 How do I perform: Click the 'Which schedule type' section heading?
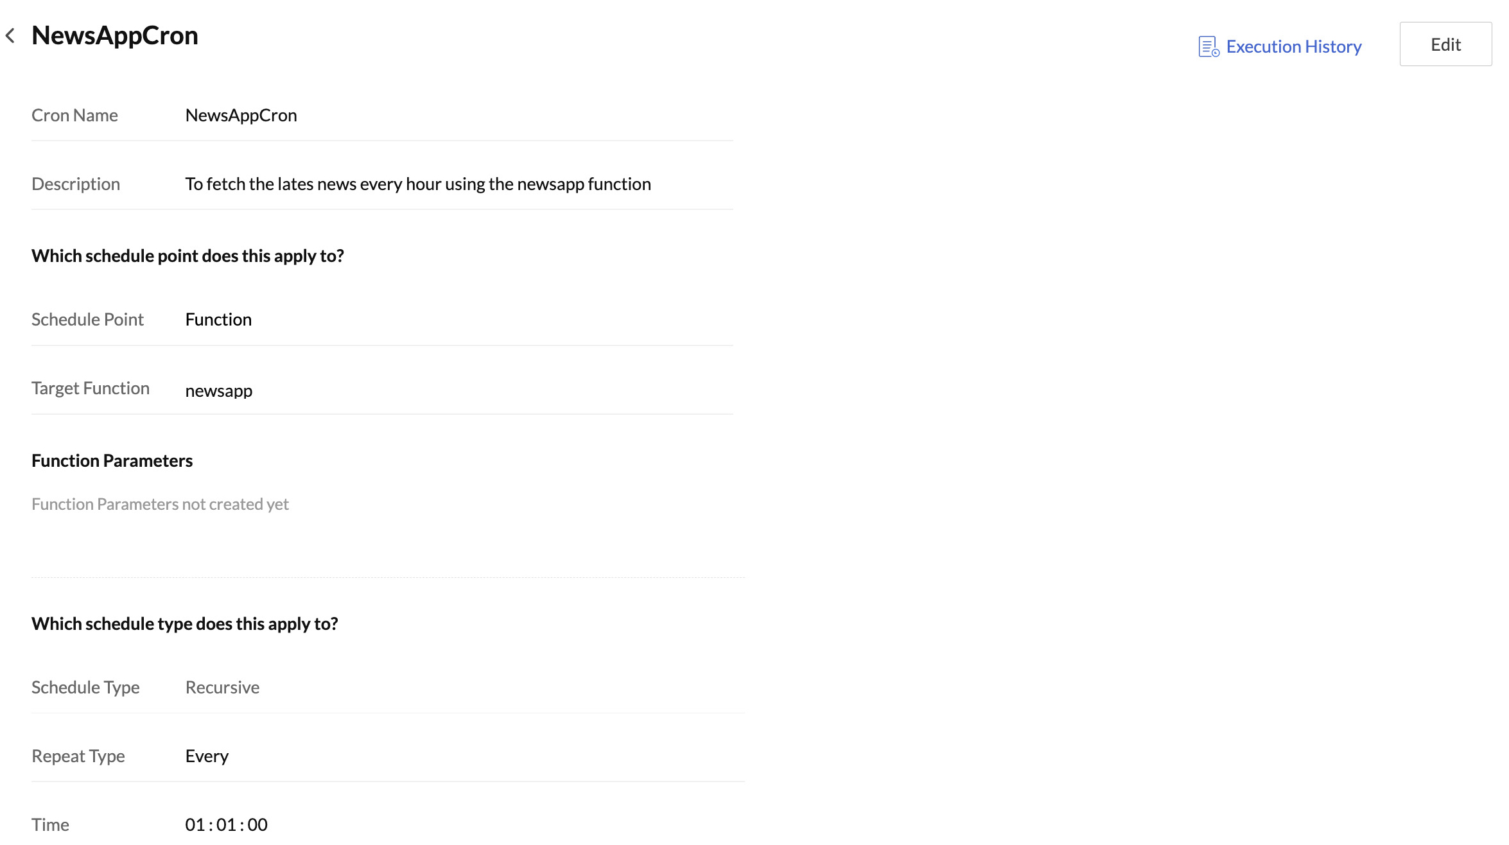(184, 624)
